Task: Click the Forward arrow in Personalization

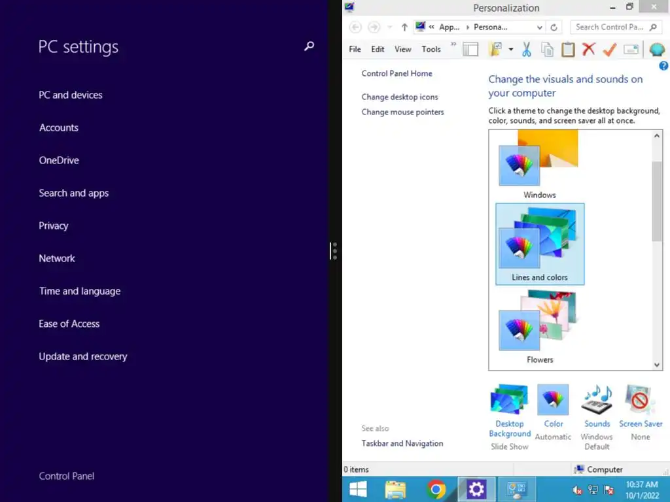Action: pyautogui.click(x=374, y=27)
